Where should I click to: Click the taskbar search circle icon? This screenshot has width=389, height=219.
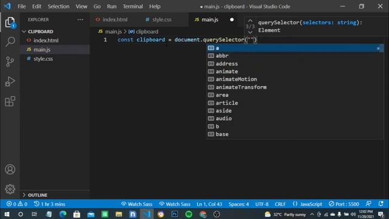point(21,214)
